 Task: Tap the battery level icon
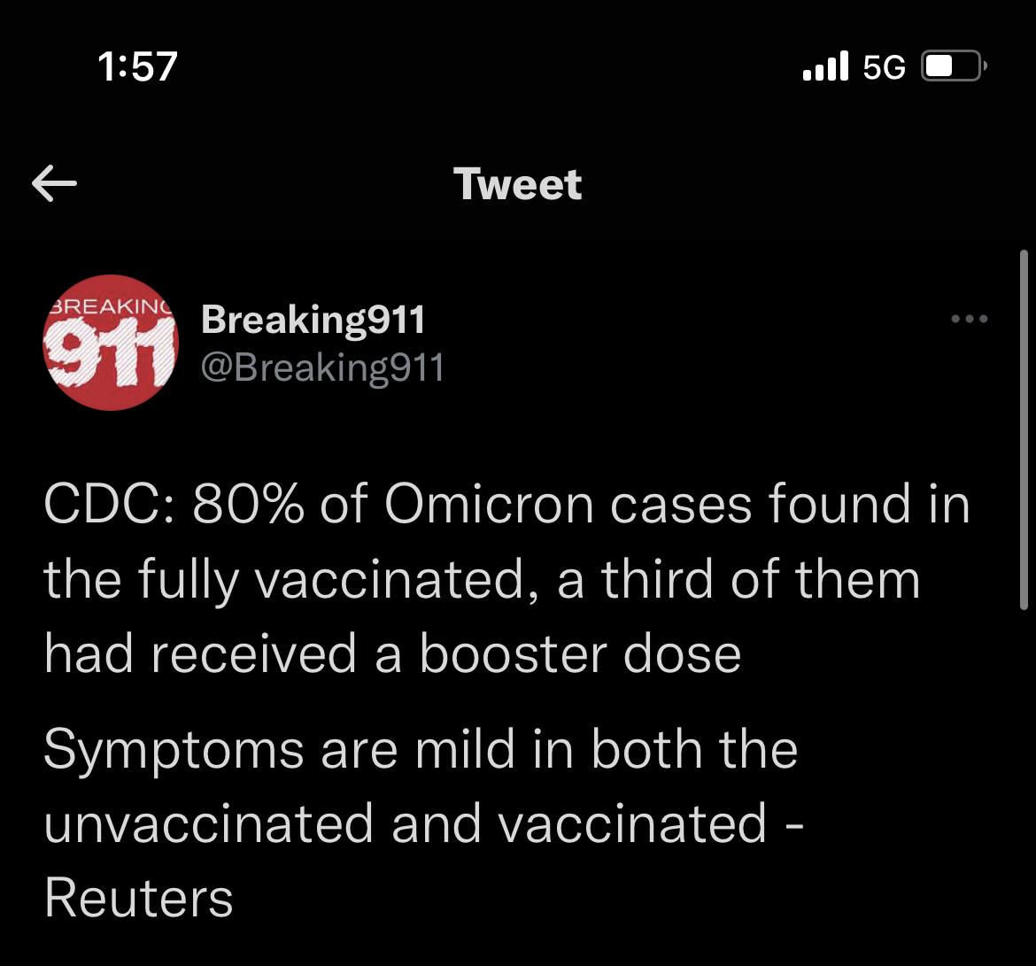(954, 66)
